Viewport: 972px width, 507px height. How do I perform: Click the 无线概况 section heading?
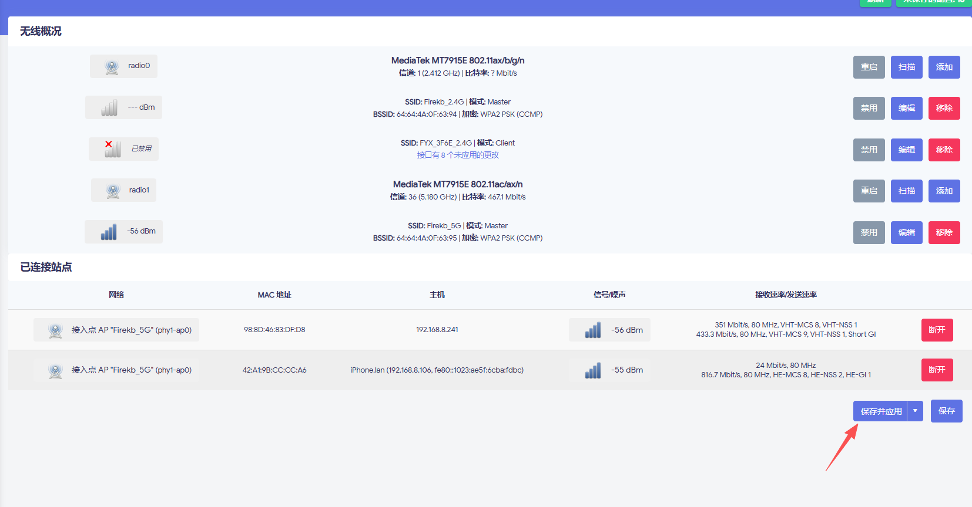point(41,31)
